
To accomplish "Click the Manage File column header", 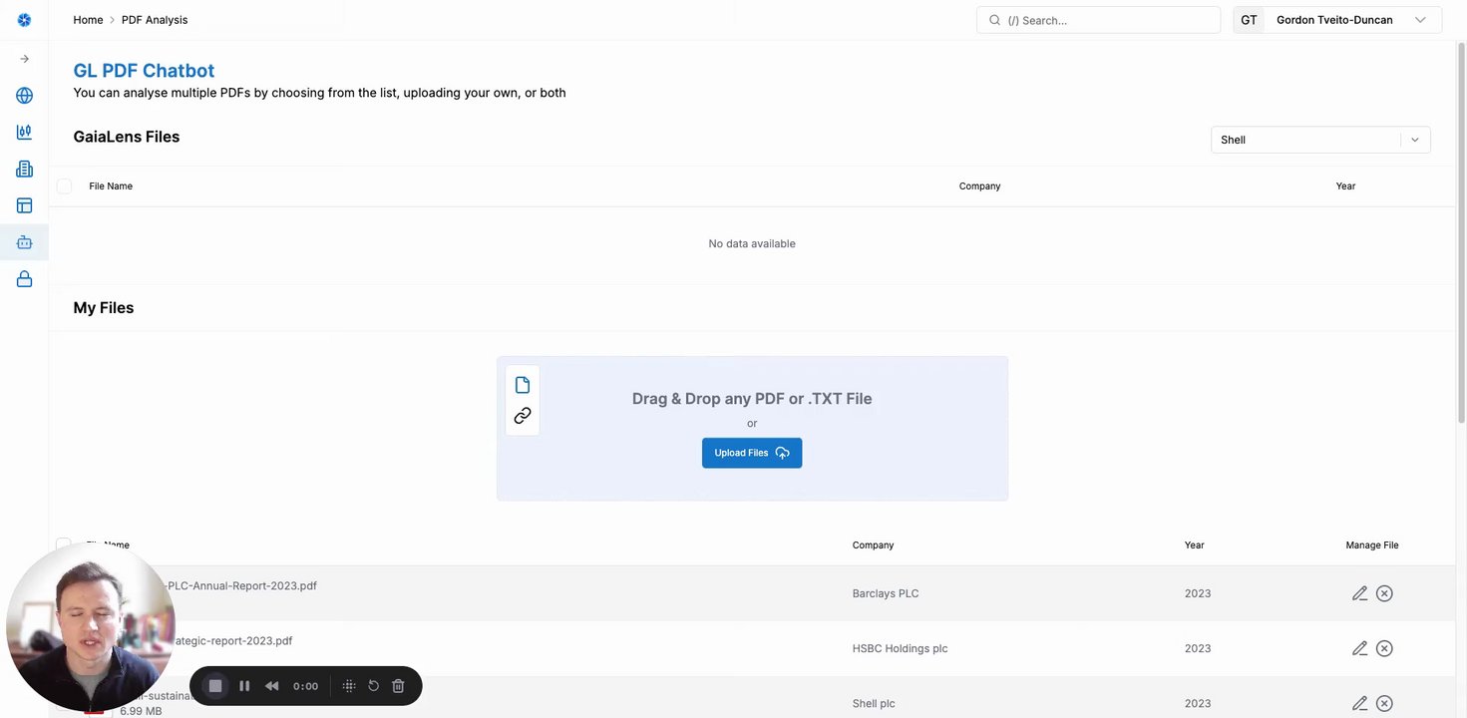I will click(x=1372, y=545).
